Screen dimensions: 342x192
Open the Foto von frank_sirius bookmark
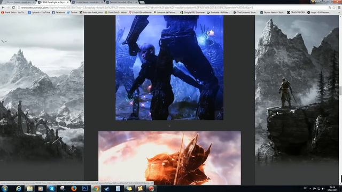point(91,12)
